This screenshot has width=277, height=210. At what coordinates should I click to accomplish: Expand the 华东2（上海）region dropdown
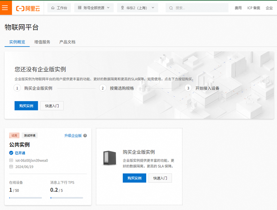[x=137, y=8]
